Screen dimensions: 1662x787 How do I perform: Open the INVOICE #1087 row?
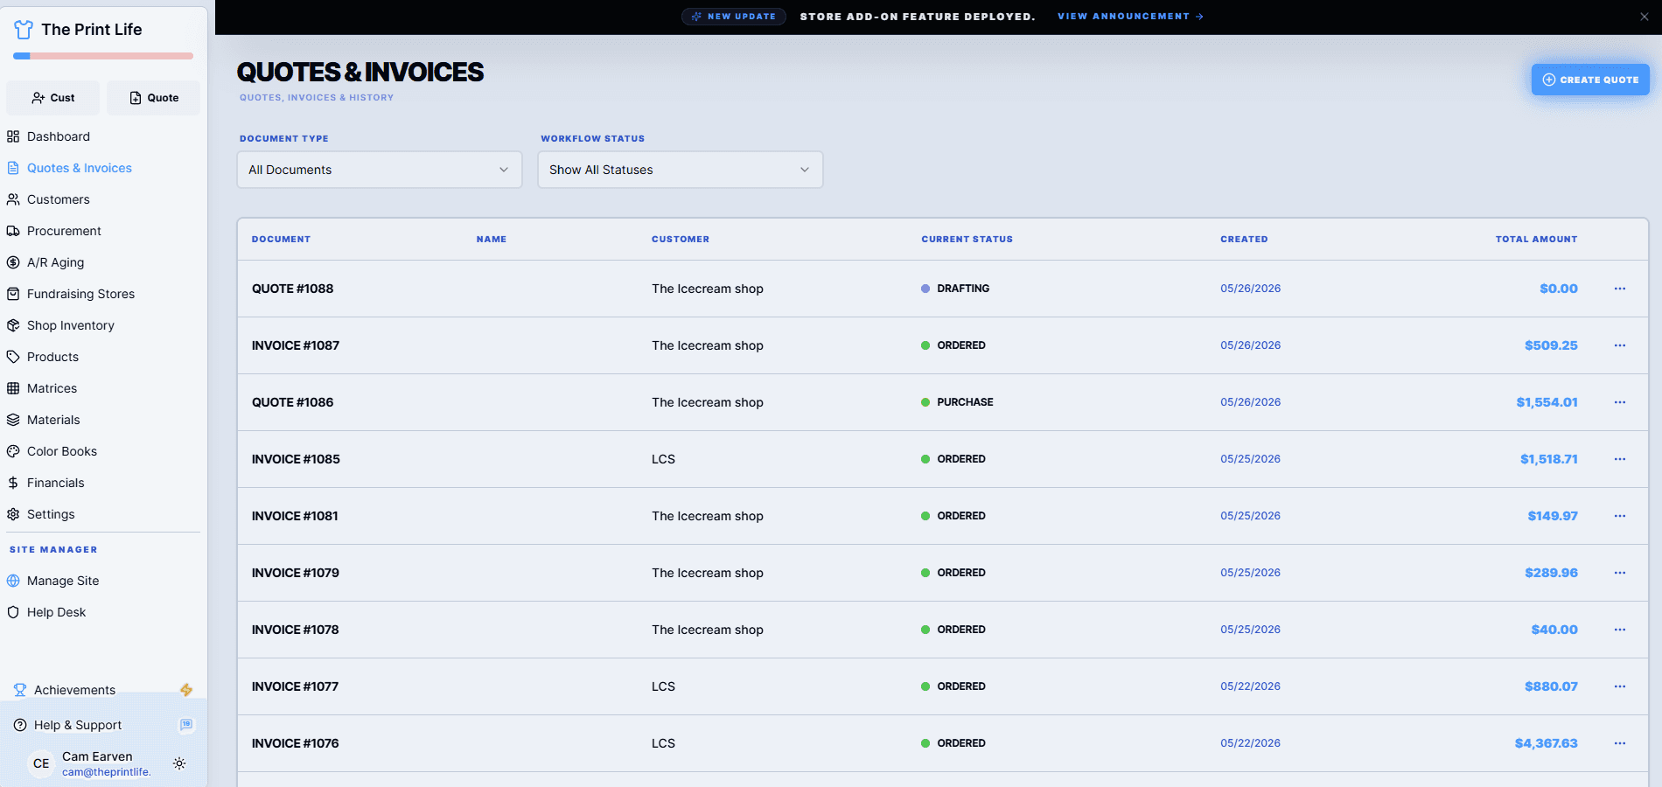click(x=943, y=345)
